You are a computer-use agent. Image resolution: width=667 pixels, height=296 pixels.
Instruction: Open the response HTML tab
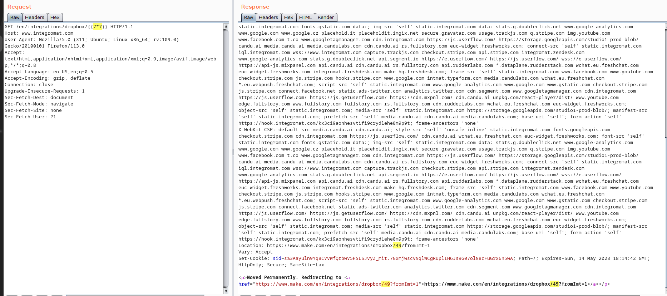[305, 17]
